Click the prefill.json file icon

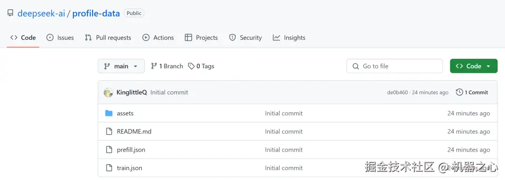(109, 150)
